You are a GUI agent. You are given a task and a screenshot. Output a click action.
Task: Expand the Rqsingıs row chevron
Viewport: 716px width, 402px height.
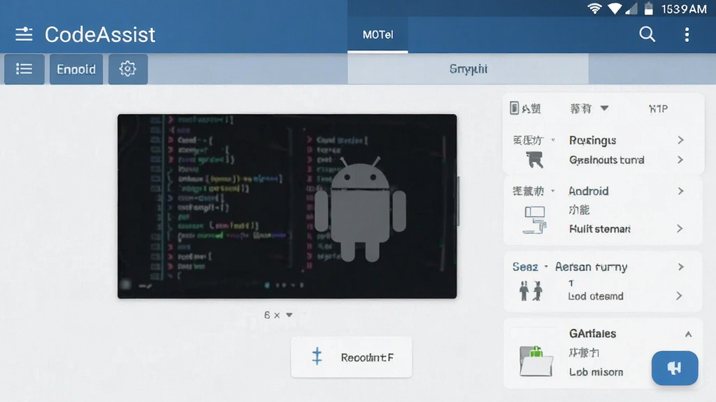[x=680, y=140]
